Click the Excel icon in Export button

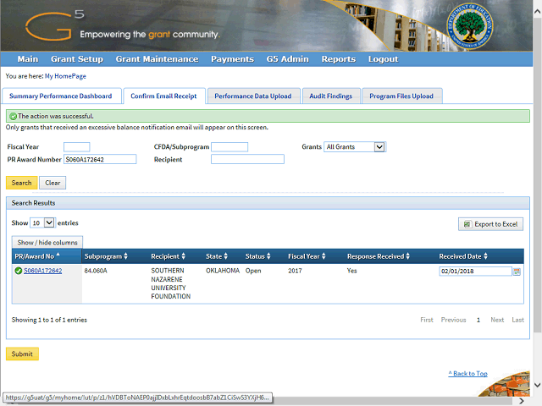pos(467,224)
